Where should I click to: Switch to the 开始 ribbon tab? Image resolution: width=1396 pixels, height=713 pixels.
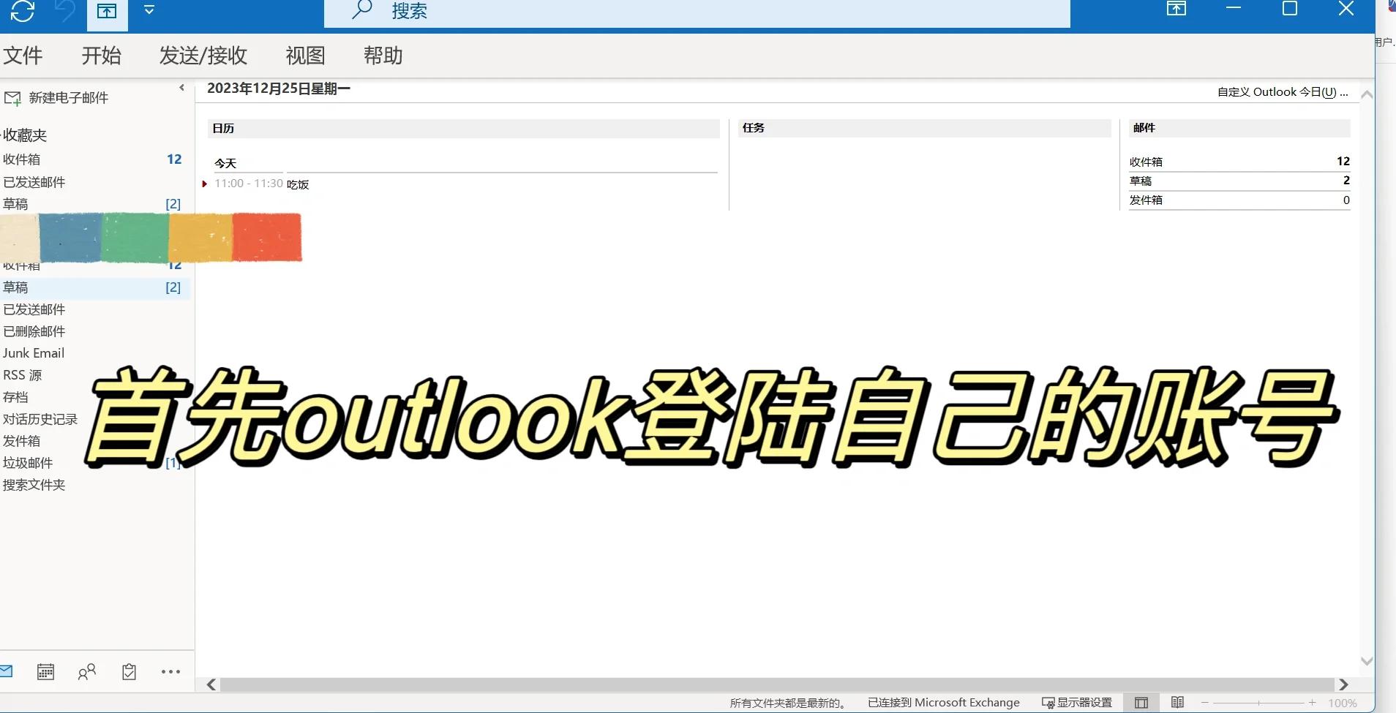click(x=101, y=56)
